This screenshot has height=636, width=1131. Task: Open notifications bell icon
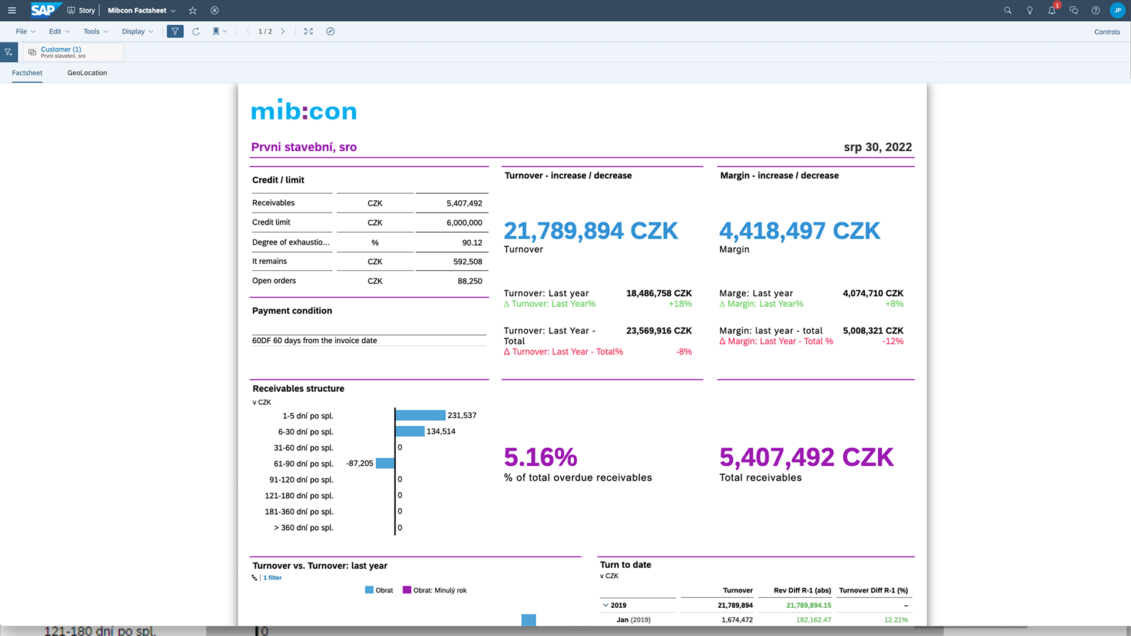(1051, 11)
